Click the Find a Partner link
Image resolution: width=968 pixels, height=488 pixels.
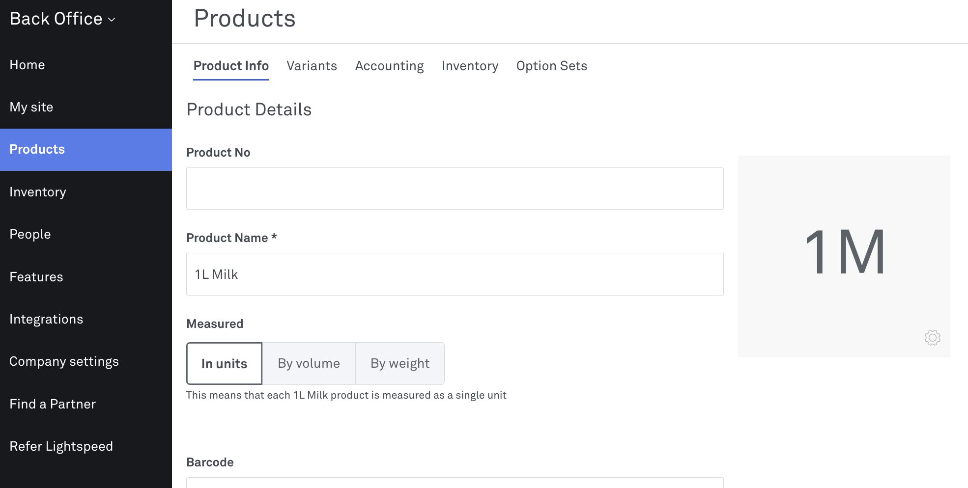coord(53,404)
